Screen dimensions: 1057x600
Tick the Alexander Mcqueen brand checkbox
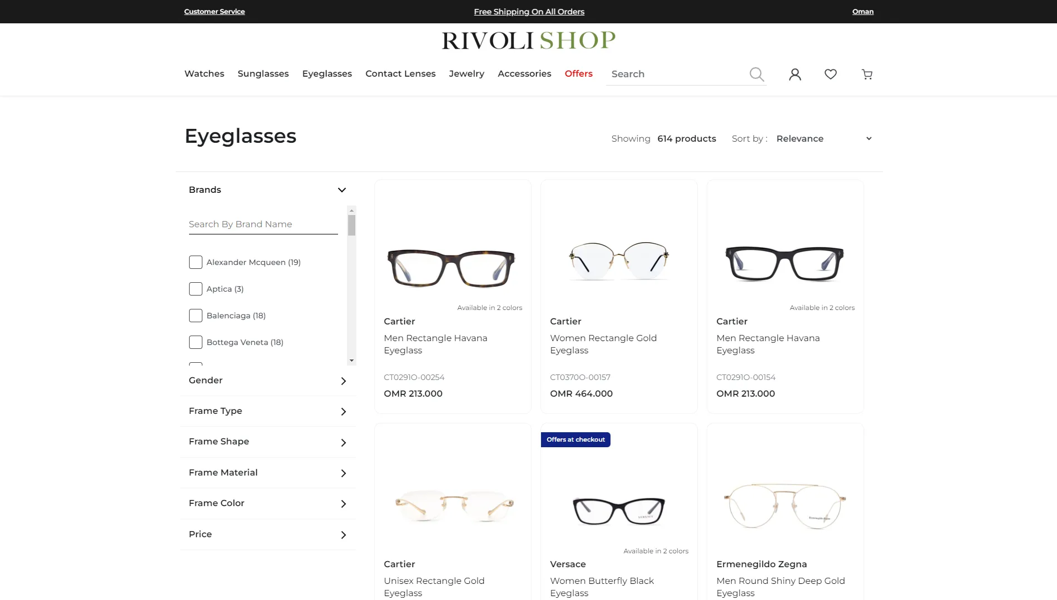point(196,262)
